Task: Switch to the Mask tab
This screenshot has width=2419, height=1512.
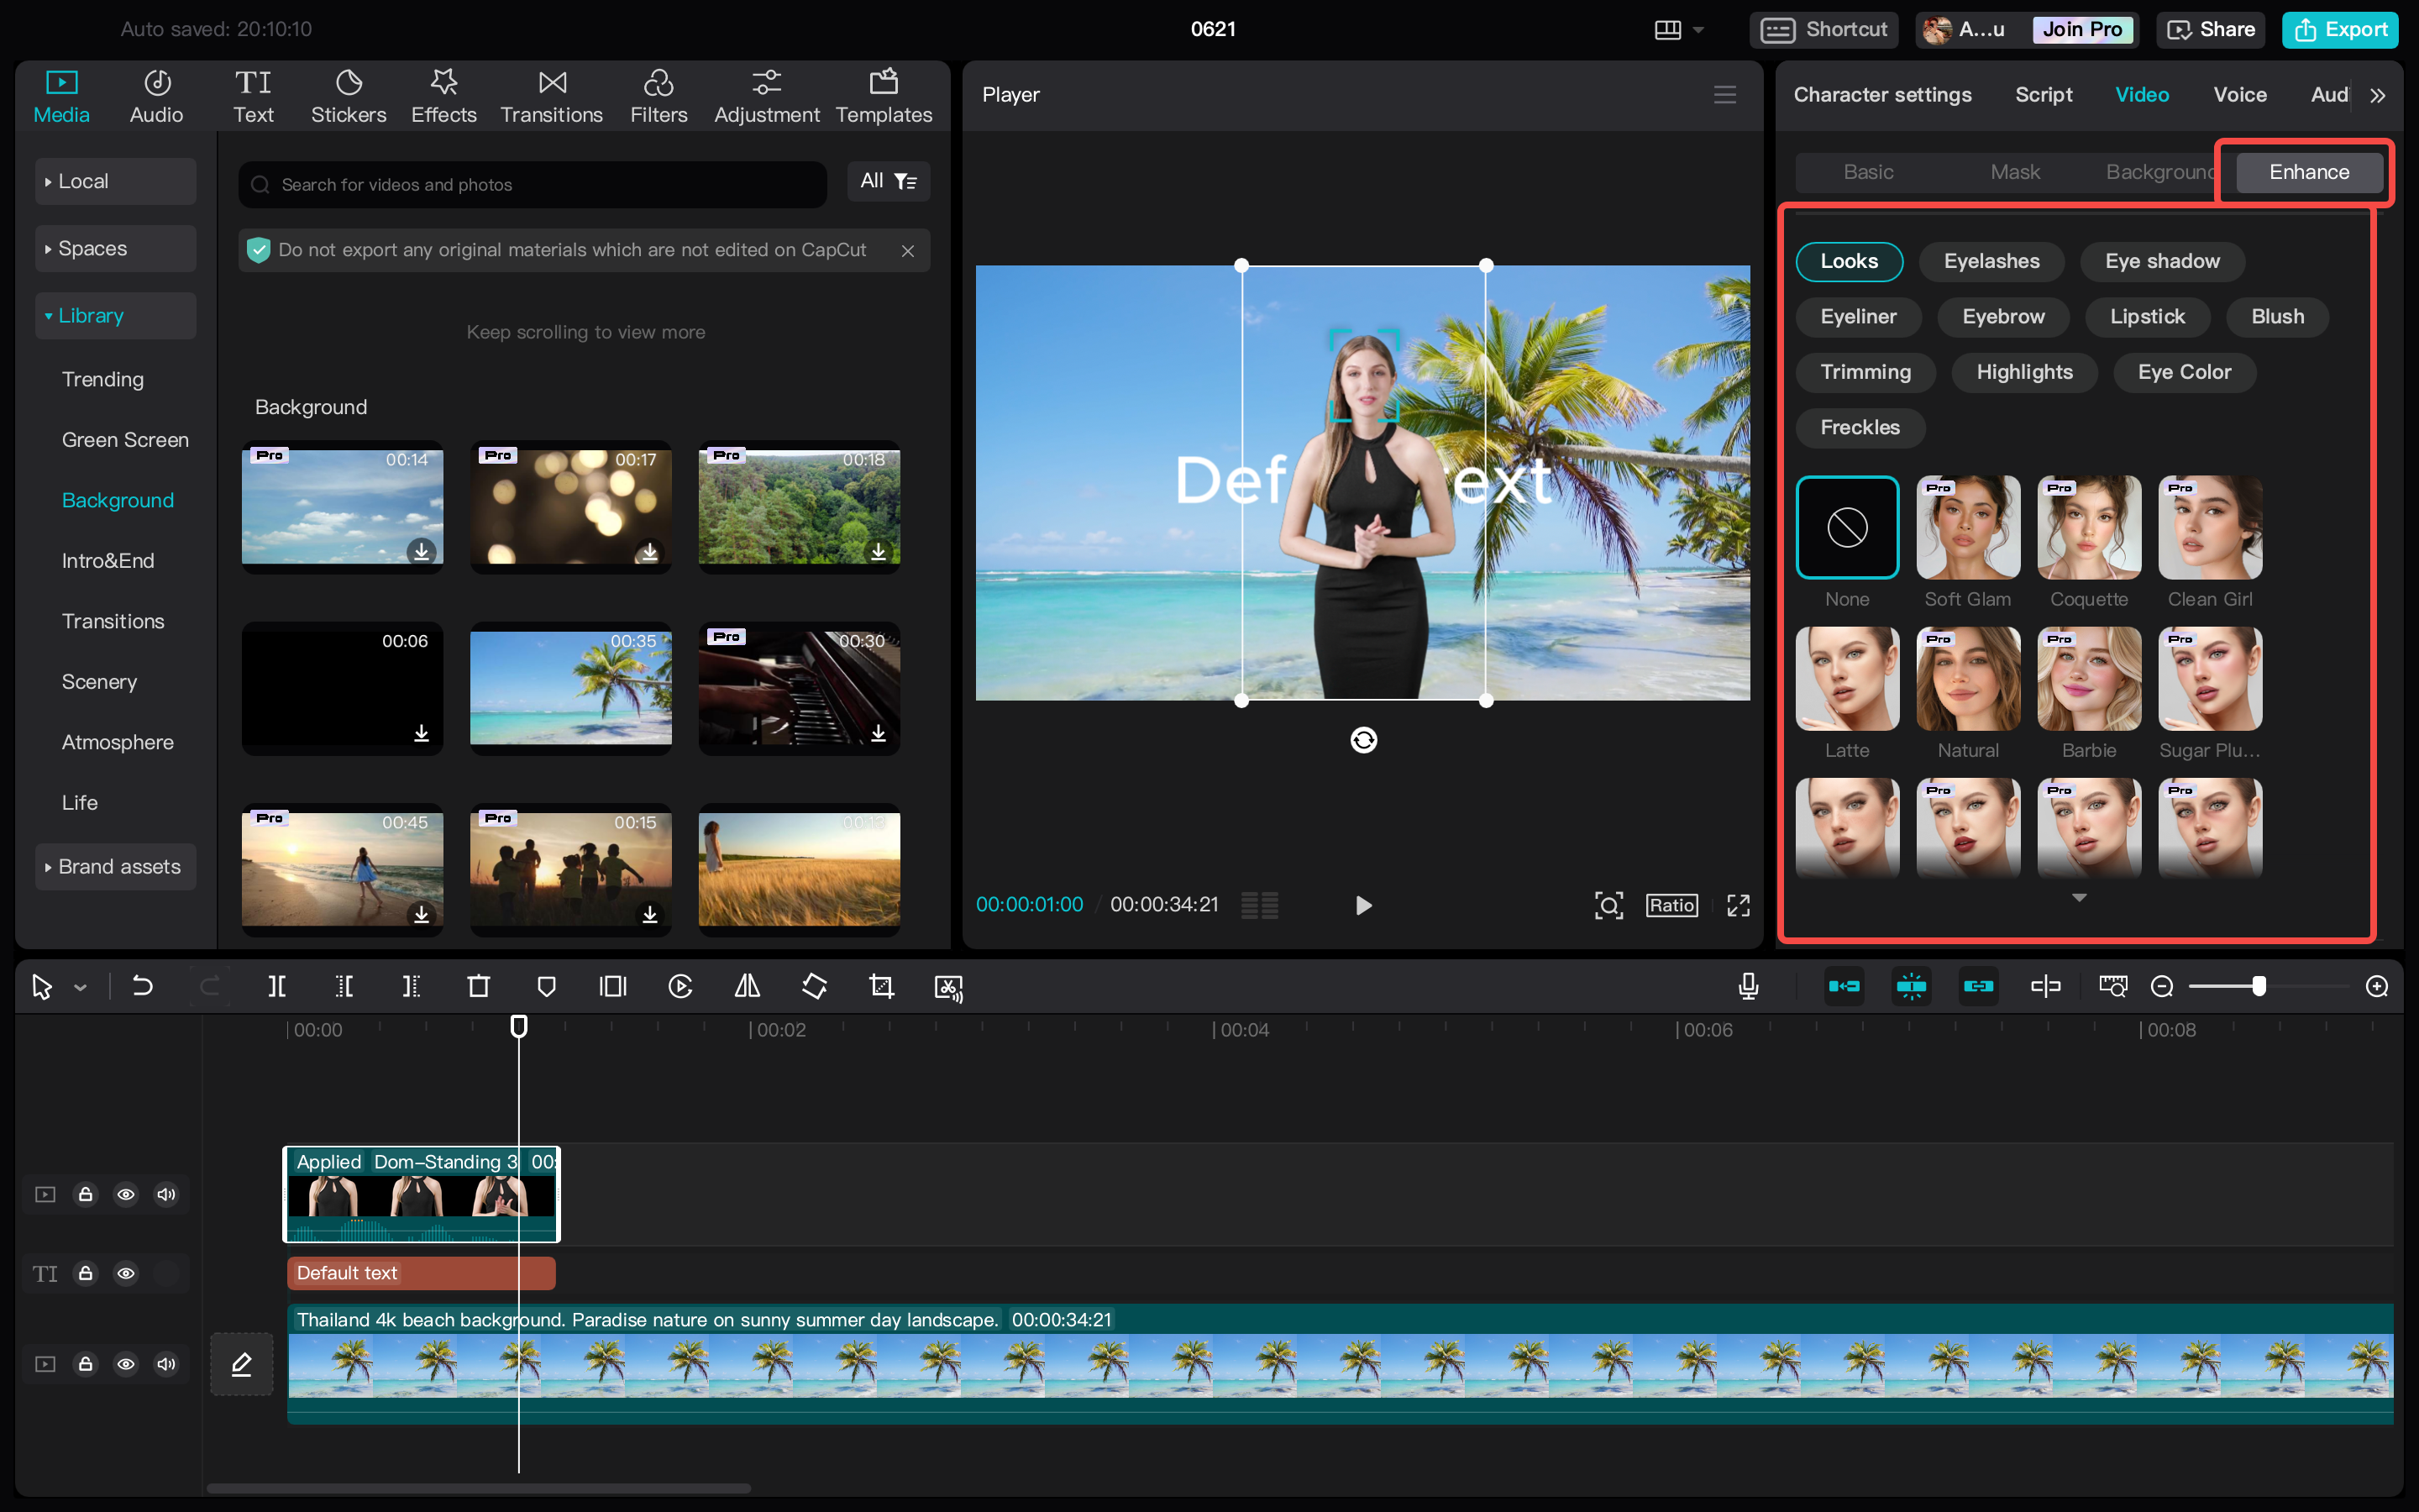Action: [2014, 172]
